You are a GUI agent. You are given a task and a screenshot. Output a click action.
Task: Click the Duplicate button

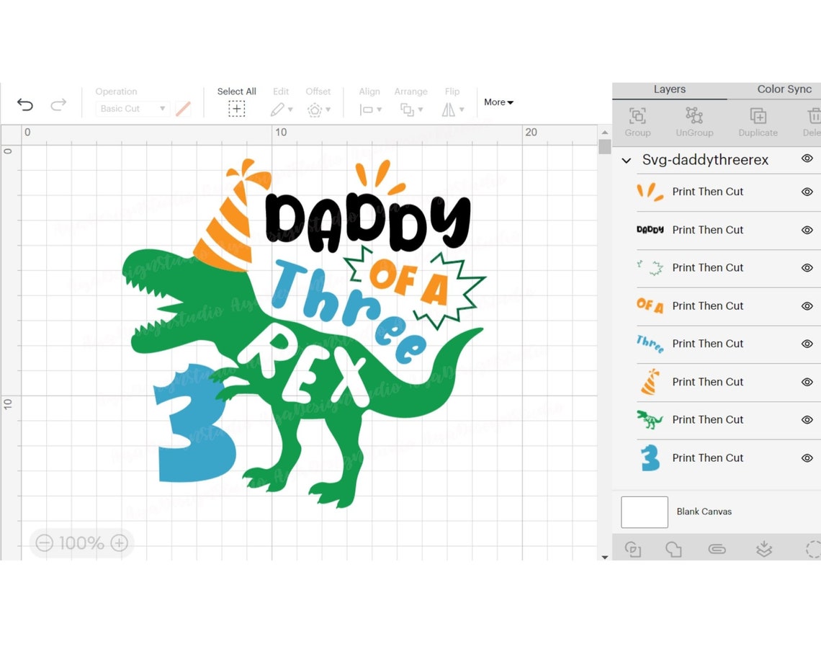758,121
